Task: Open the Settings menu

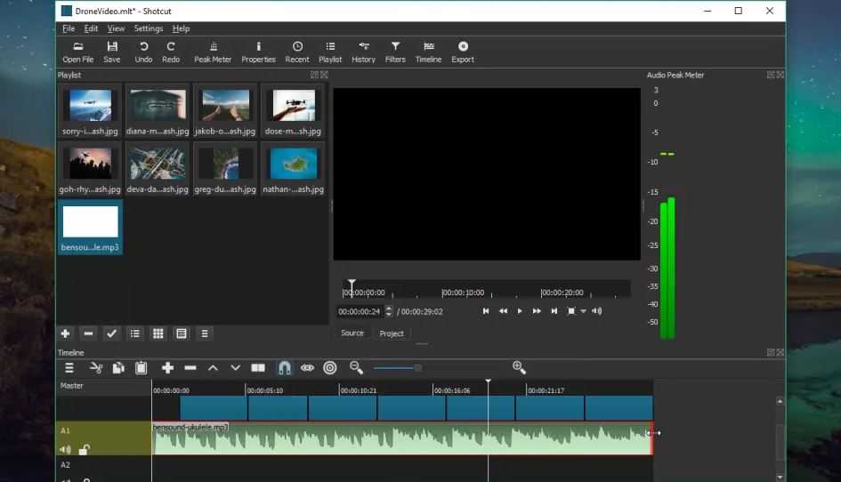Action: click(148, 28)
